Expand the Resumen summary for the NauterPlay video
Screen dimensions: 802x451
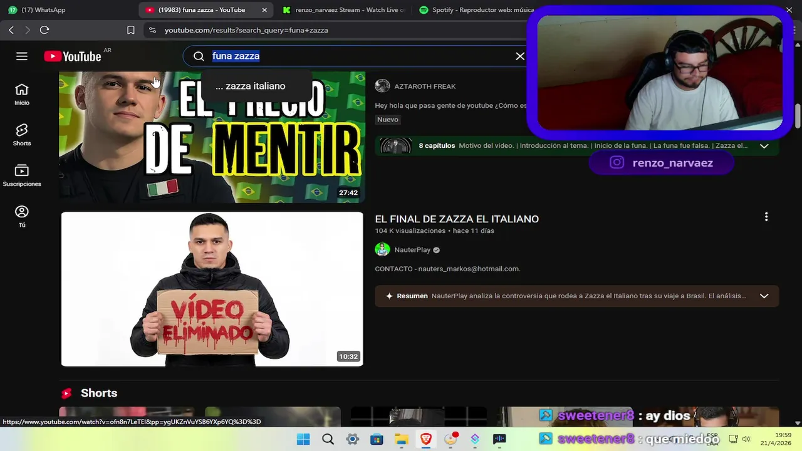pyautogui.click(x=764, y=296)
